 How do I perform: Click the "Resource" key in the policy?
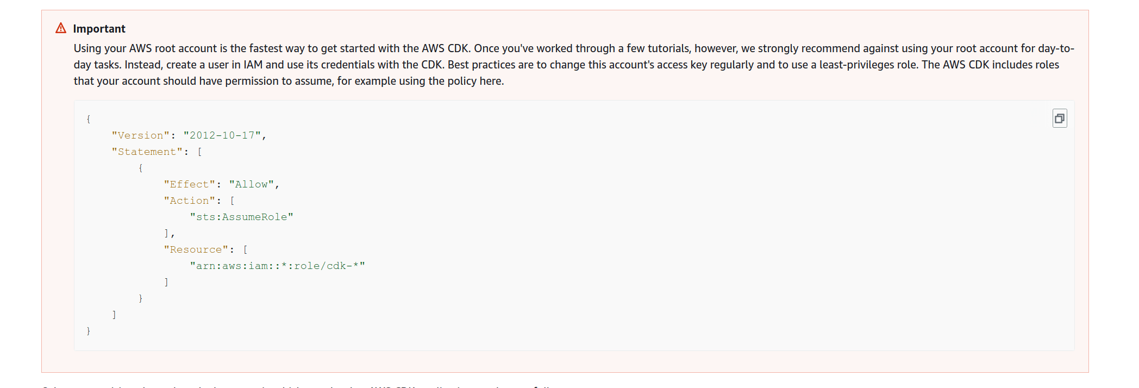click(x=196, y=249)
